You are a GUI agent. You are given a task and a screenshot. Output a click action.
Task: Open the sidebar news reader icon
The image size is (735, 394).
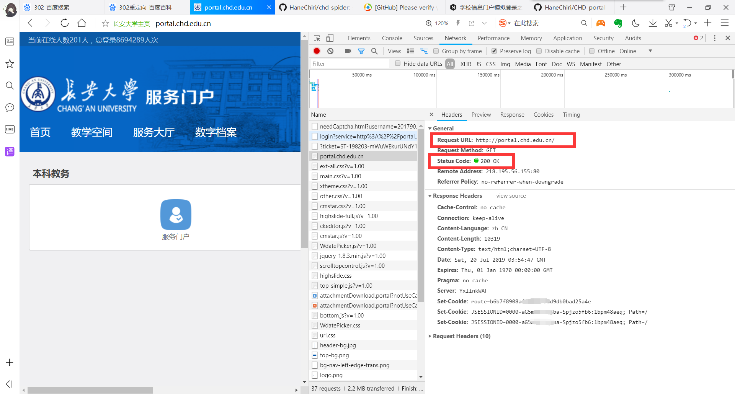[x=10, y=41]
